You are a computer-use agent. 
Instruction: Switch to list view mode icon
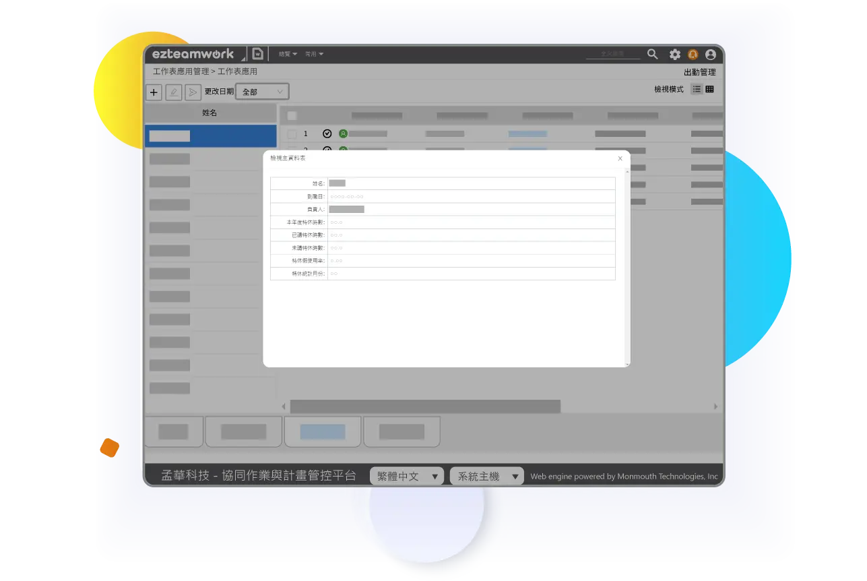(x=697, y=89)
